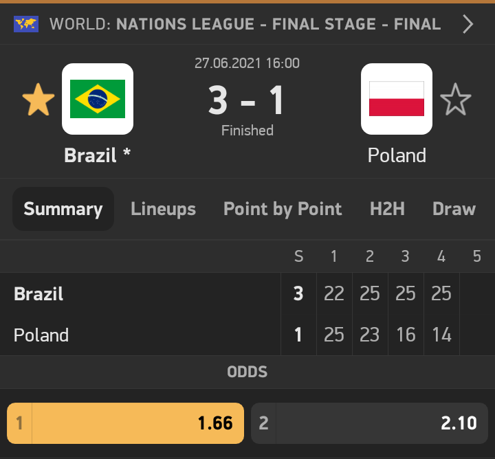Expand Nations League details with right chevron

click(x=468, y=24)
